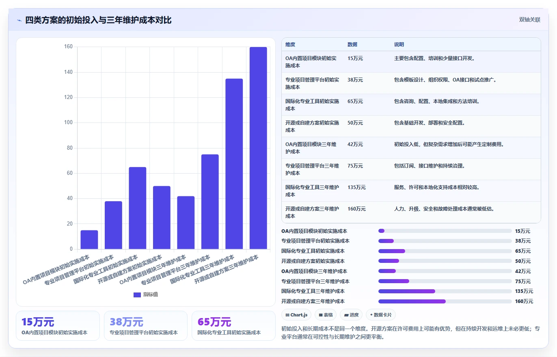557x357 pixels.
Task: Click rotated x-axis label OA内置项目模块初始实施成本
Action: [56, 269]
